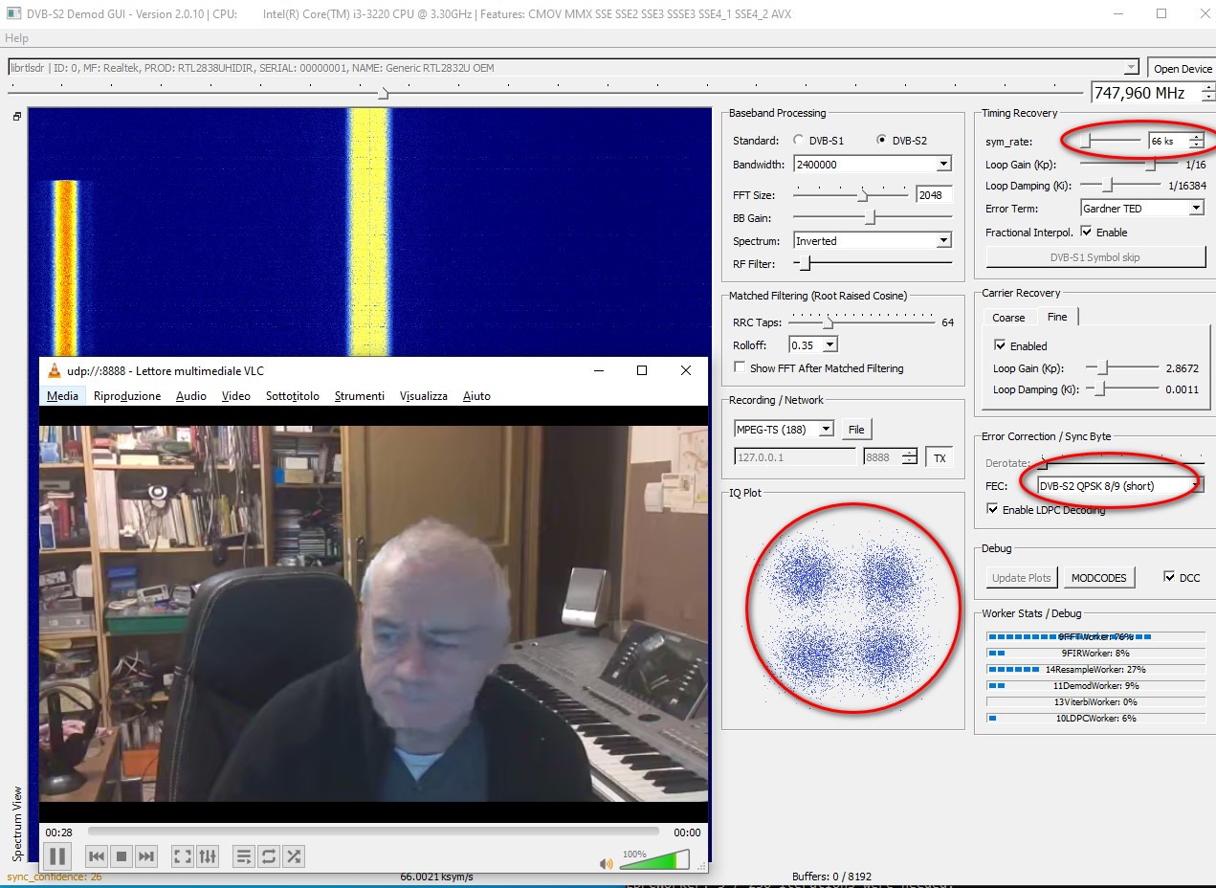Stop playback in VLC
Image resolution: width=1216 pixels, height=888 pixels.
click(121, 856)
